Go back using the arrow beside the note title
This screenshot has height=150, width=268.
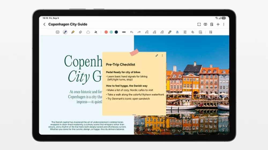point(44,24)
